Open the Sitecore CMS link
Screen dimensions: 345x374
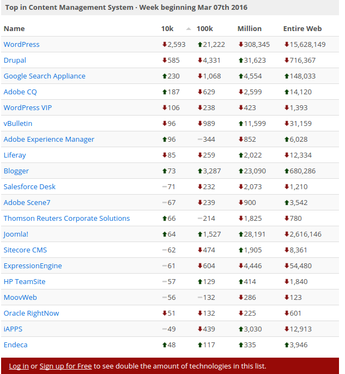pyautogui.click(x=25, y=250)
